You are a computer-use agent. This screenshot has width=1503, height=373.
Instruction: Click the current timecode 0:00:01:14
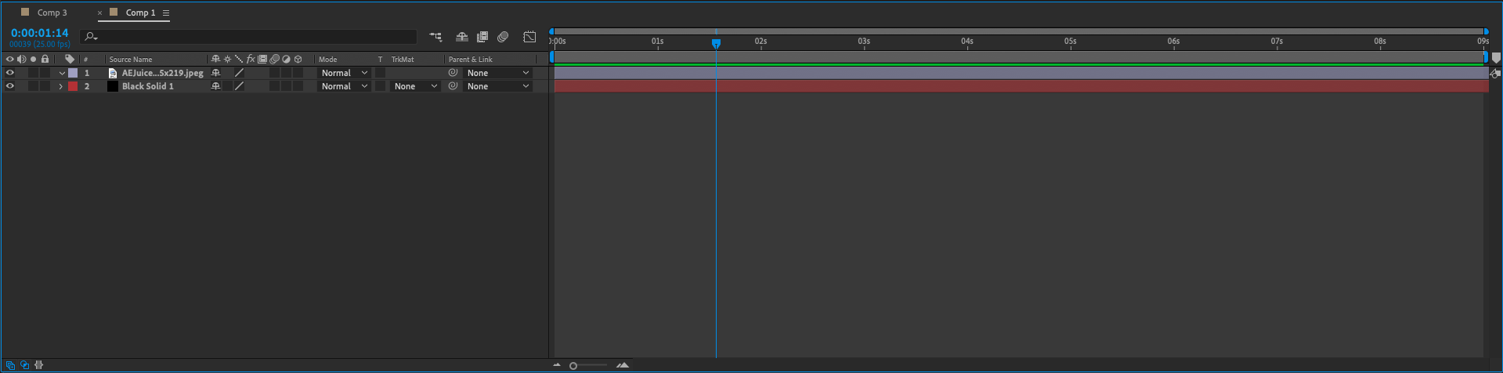(39, 33)
